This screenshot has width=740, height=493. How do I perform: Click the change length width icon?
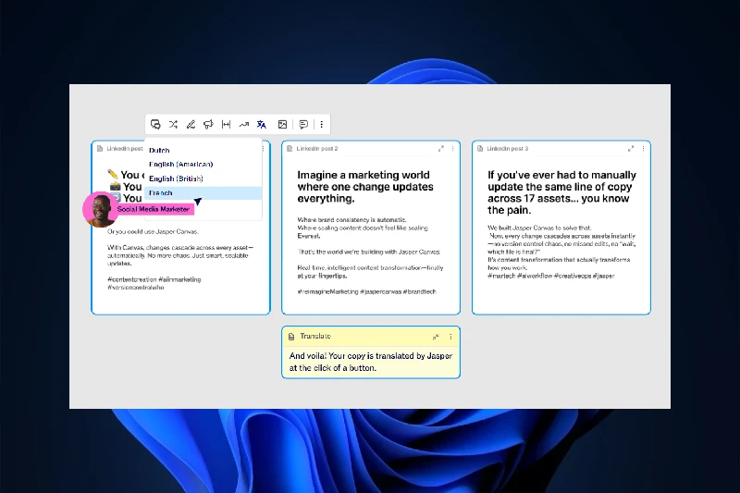coord(226,124)
